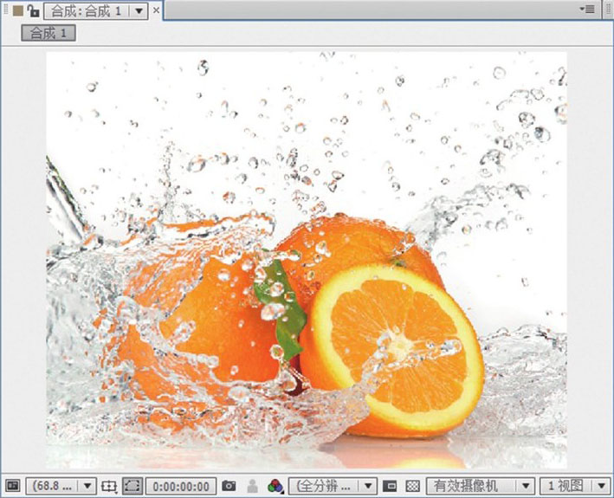This screenshot has width=614, height=498.
Task: Click the always preview this view icon
Action: point(12,487)
